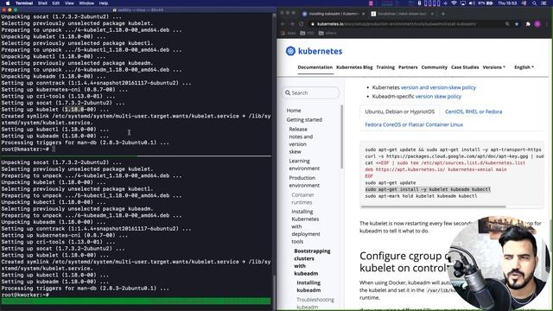Click the docs Search field
This screenshot has height=311, width=553.
coord(311,92)
